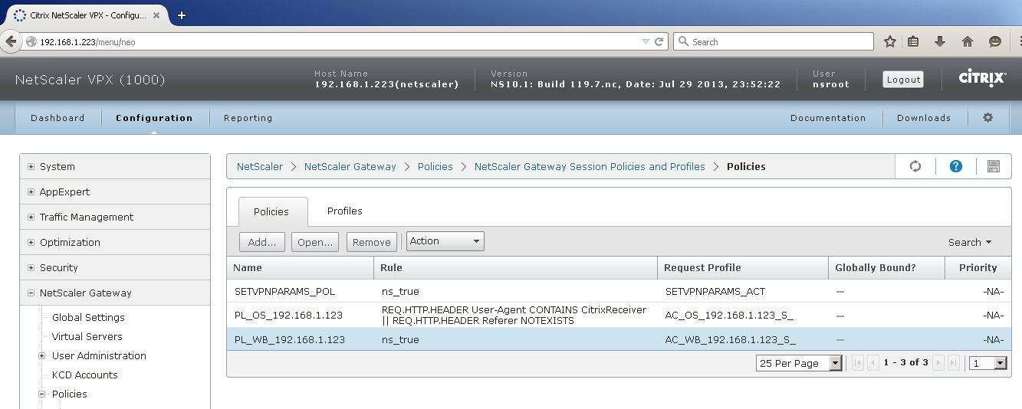Switch to the Reporting tab
The height and width of the screenshot is (409, 1022).
248,118
